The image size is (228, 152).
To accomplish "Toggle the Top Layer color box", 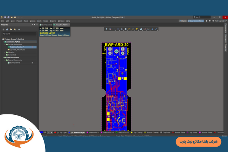I will click(55, 133).
